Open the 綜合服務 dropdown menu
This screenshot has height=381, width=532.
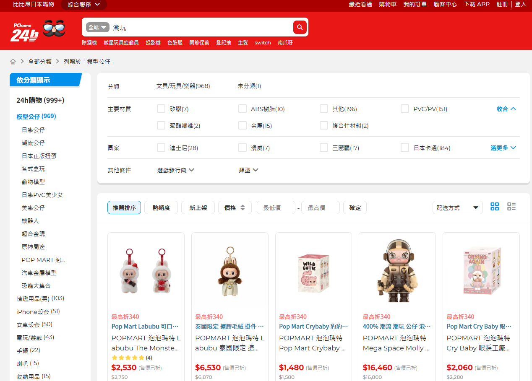click(84, 5)
